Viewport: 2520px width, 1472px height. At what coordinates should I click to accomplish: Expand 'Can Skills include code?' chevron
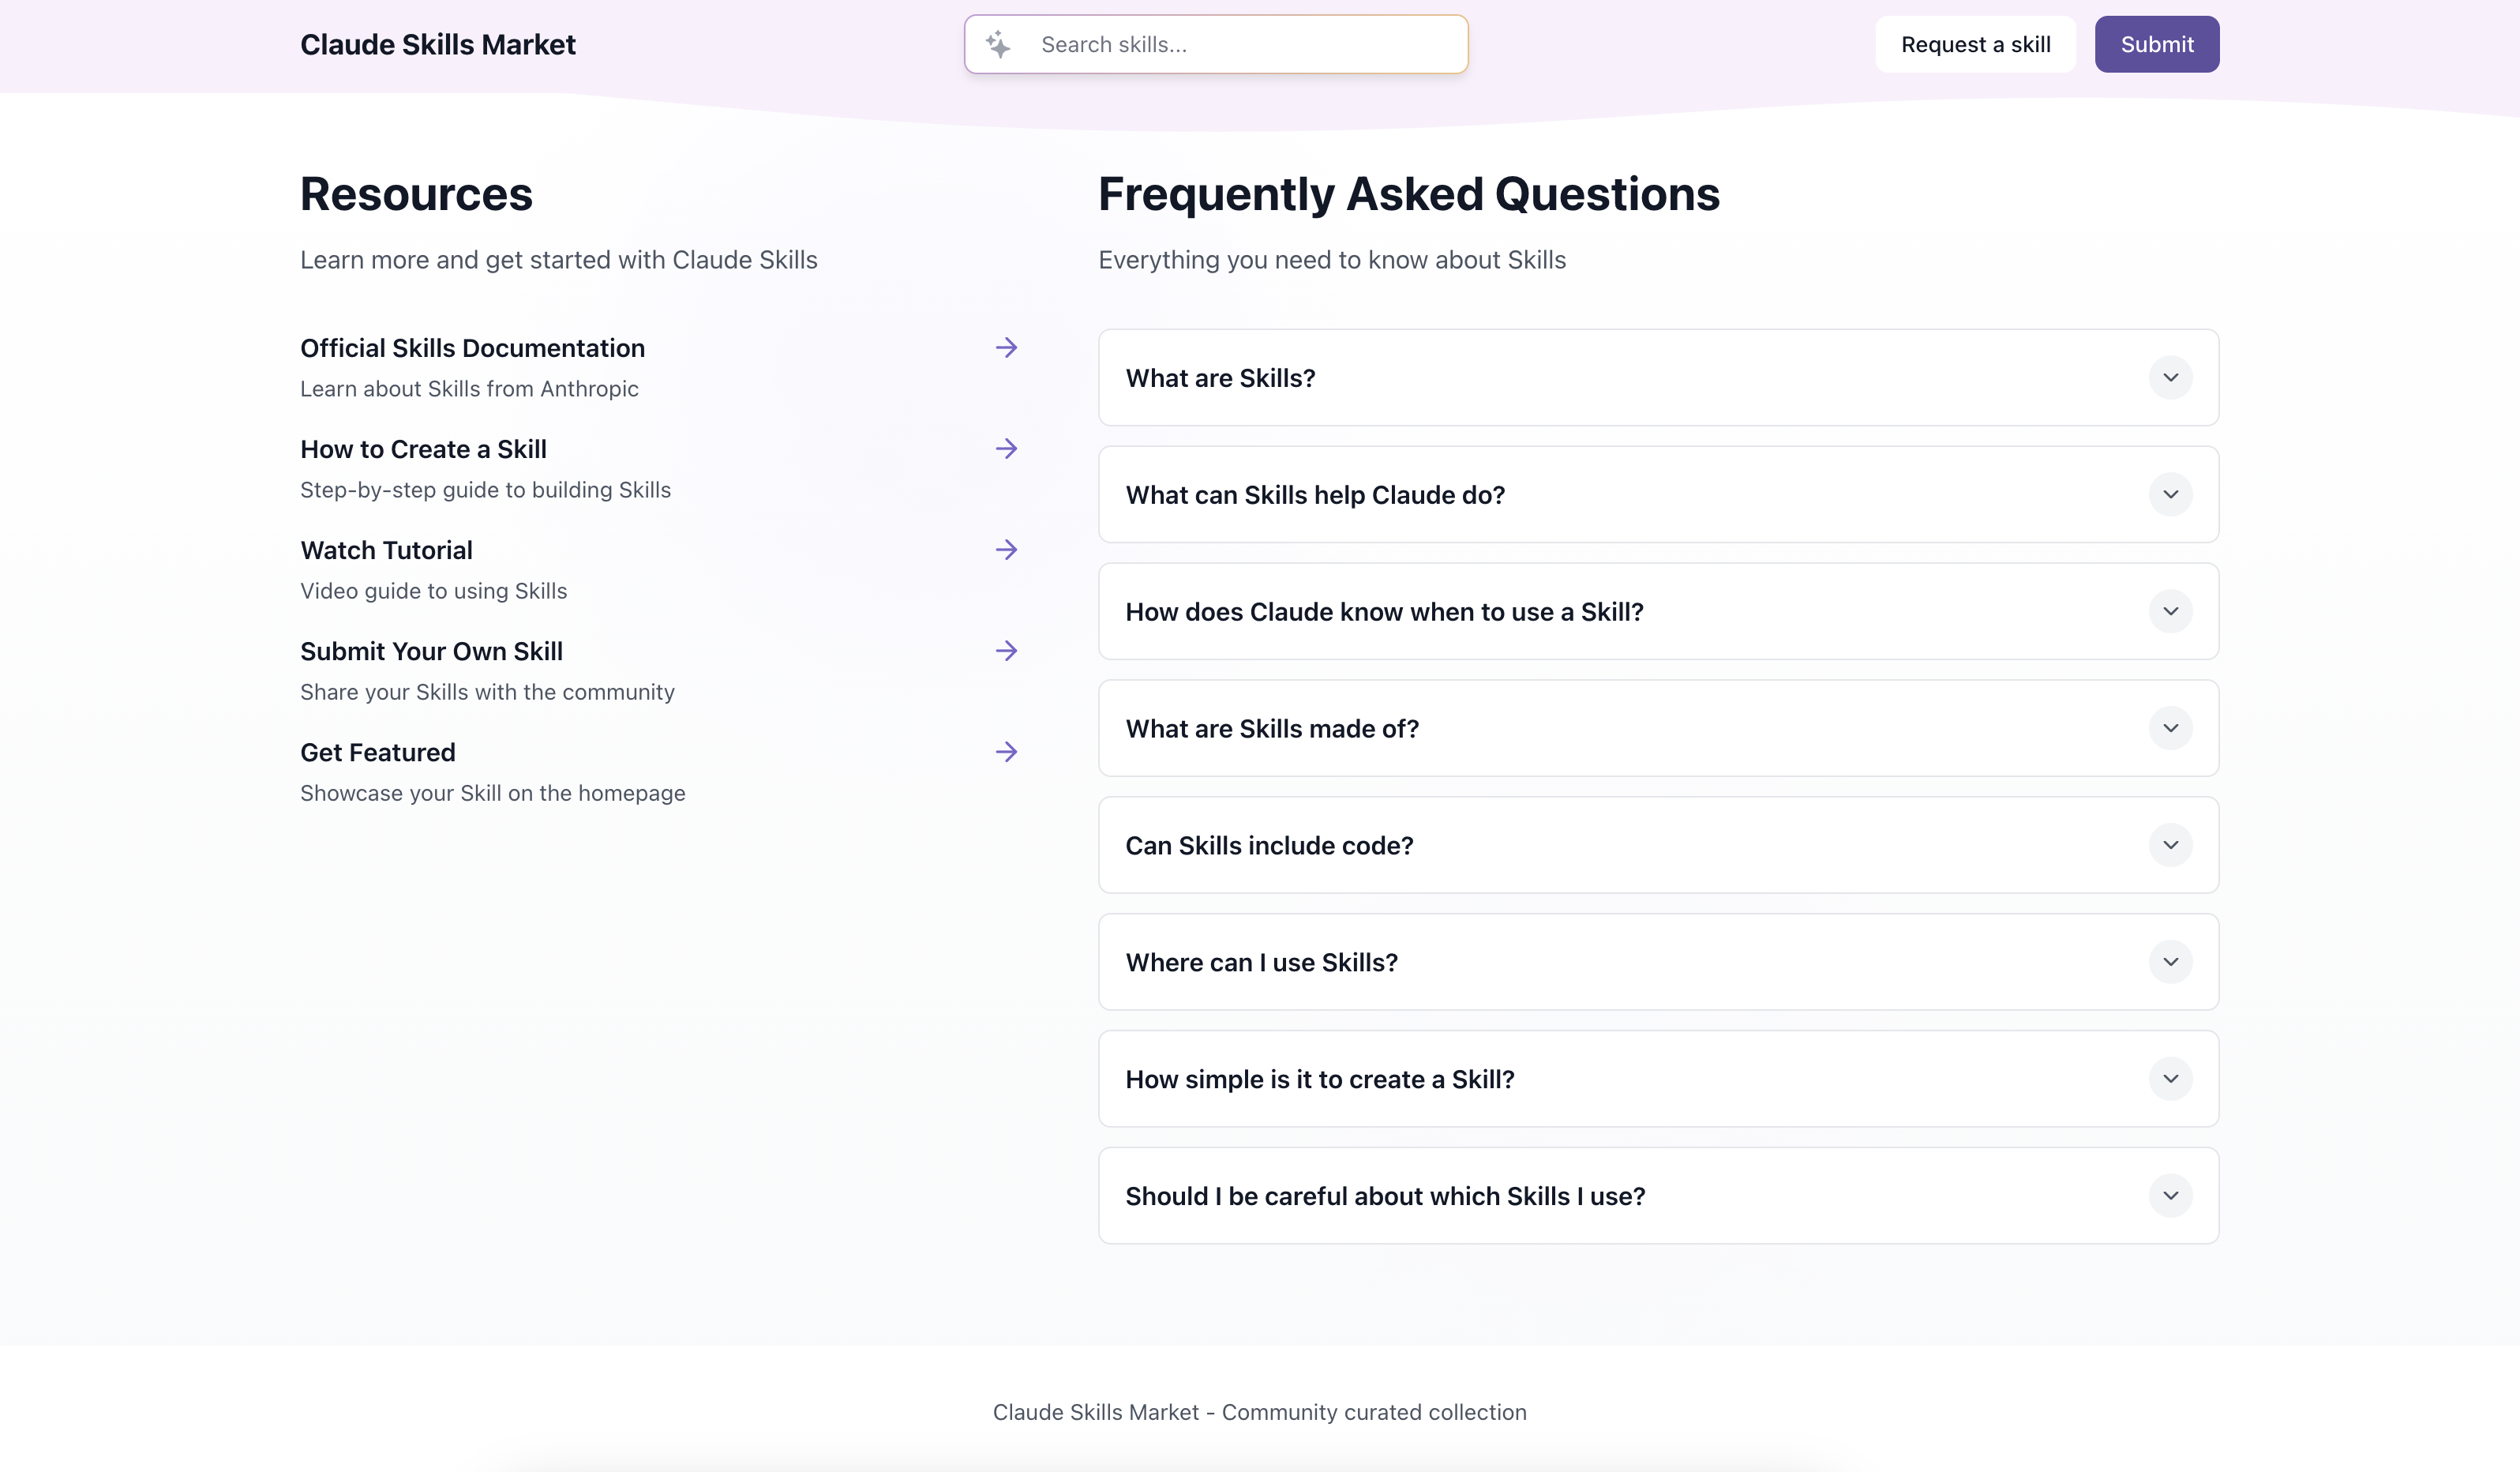coord(2170,846)
